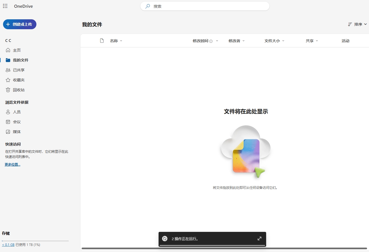This screenshot has height=252, width=369.
Task: Open the app launcher grid icon
Action: (x=5, y=6)
